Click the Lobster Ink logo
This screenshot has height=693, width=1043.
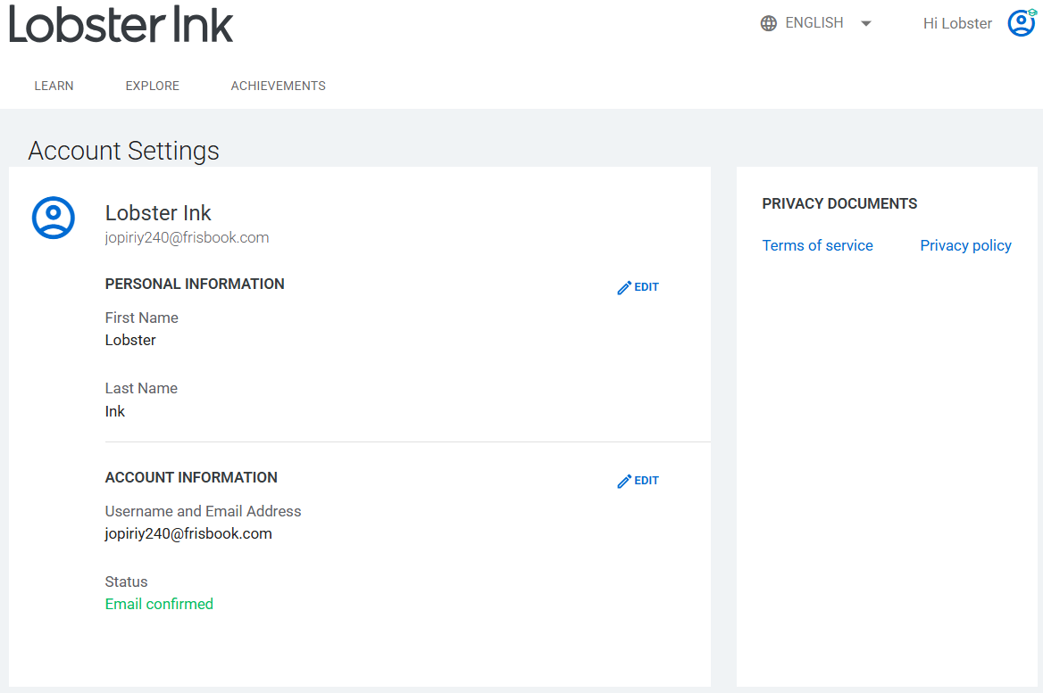point(121,24)
